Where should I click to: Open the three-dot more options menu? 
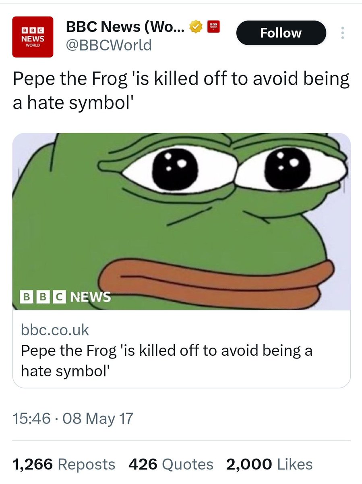[342, 33]
